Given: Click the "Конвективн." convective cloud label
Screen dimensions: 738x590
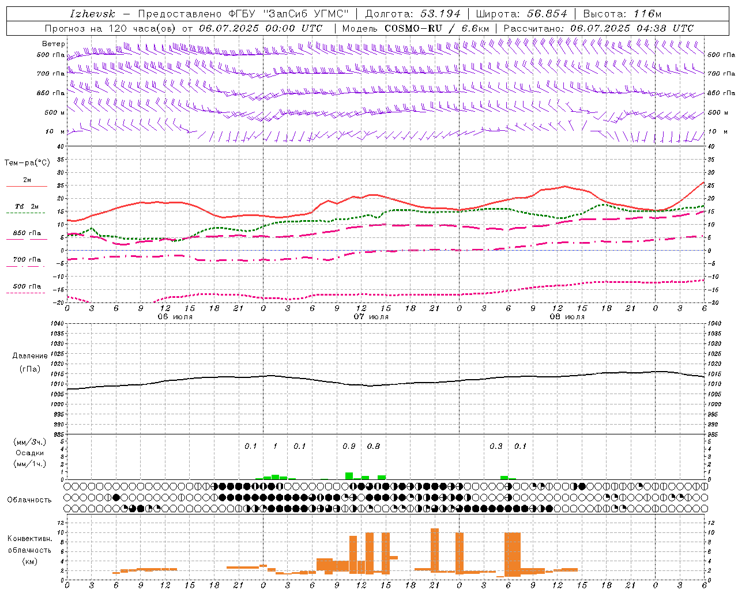Looking at the screenshot, I should [29, 539].
